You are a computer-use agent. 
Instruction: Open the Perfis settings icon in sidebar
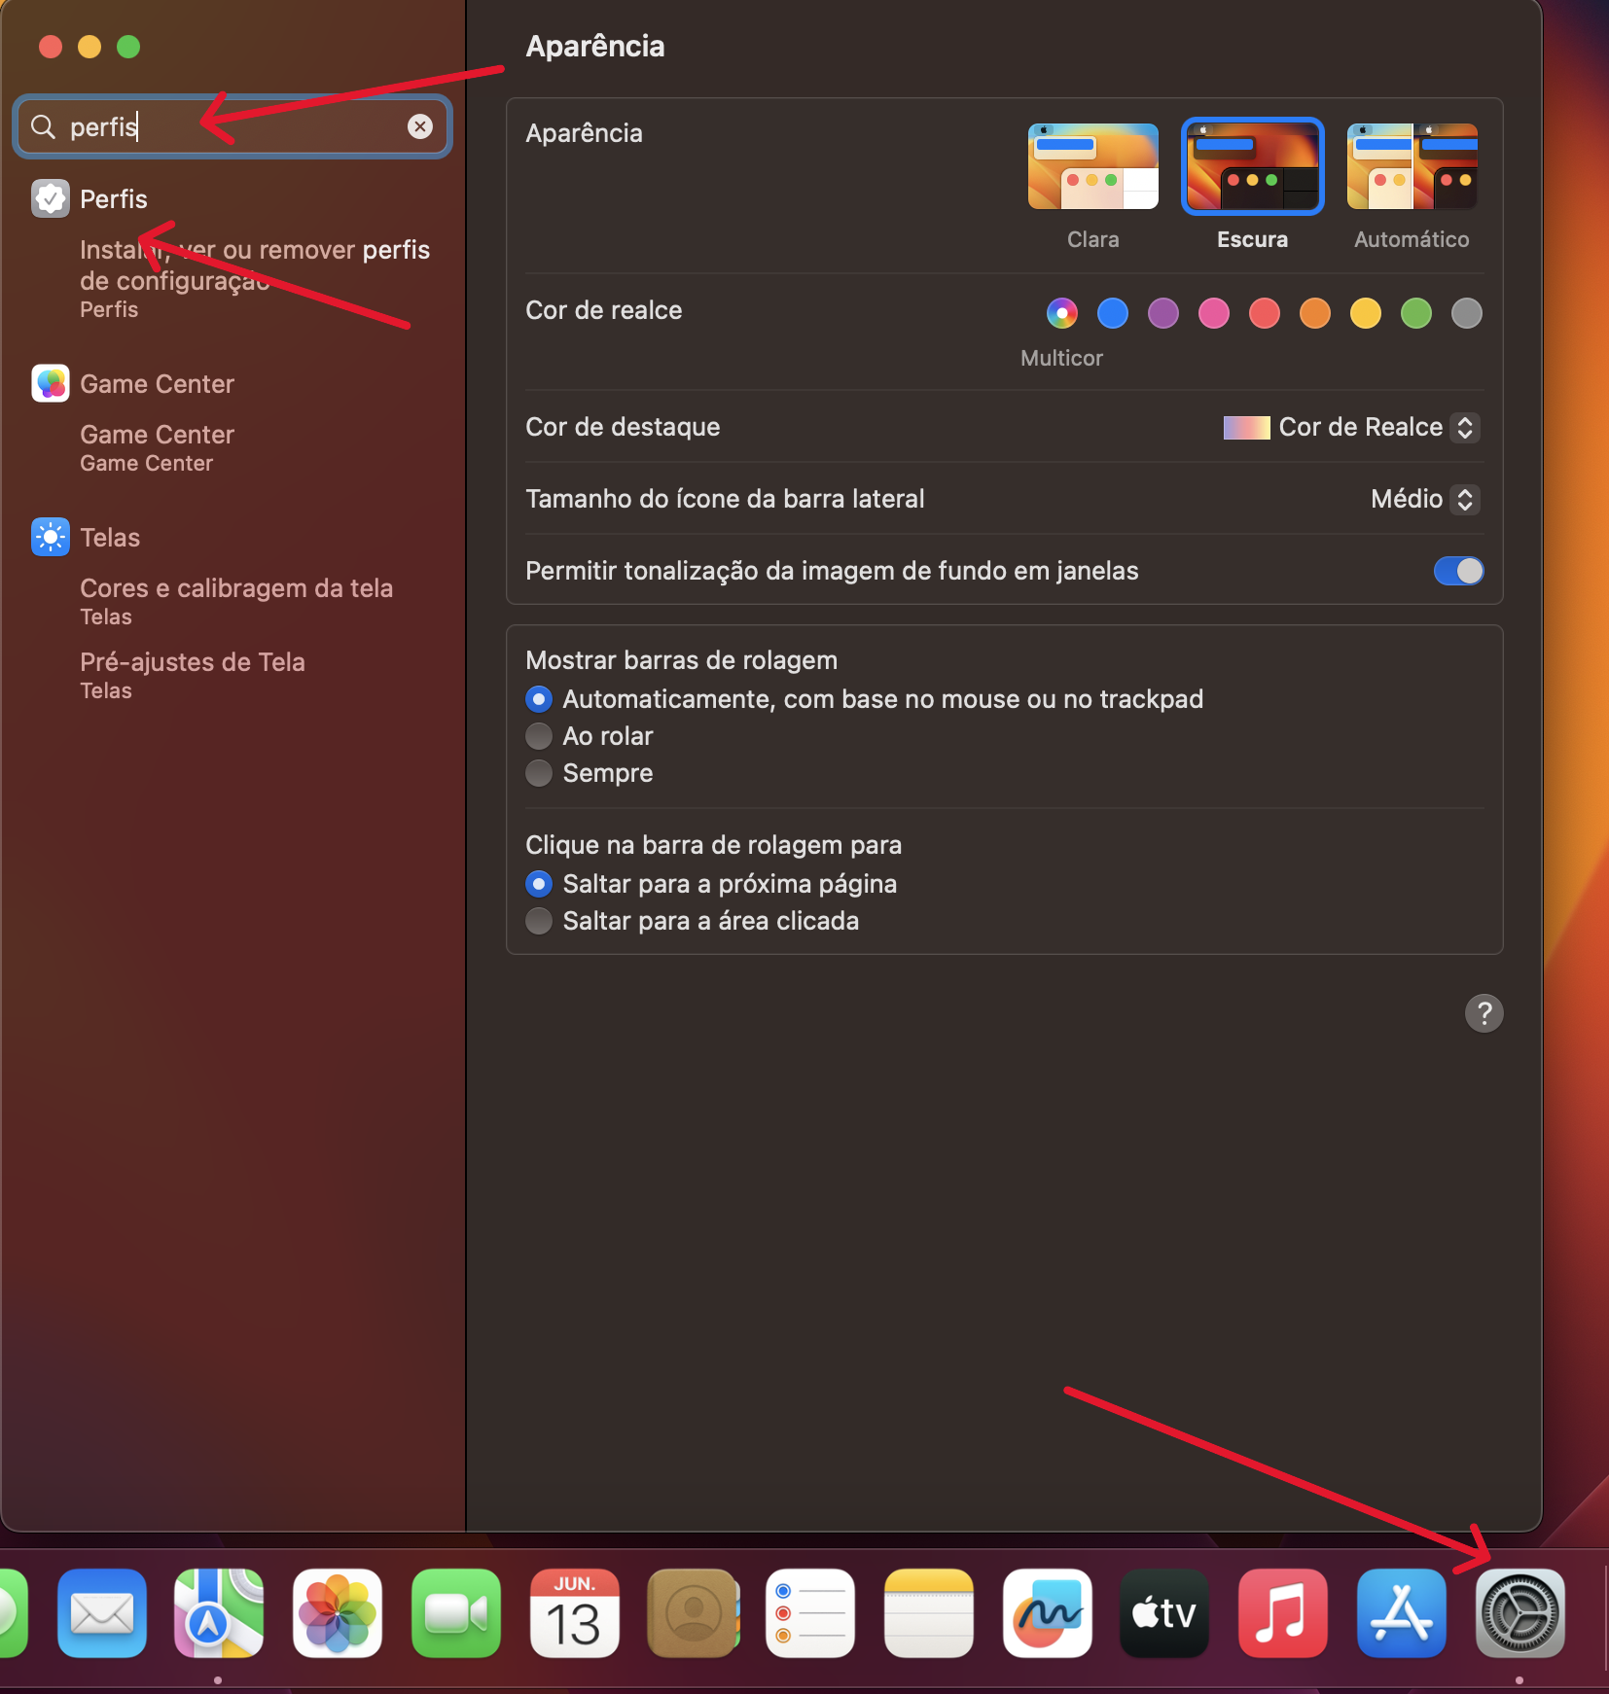coord(51,198)
